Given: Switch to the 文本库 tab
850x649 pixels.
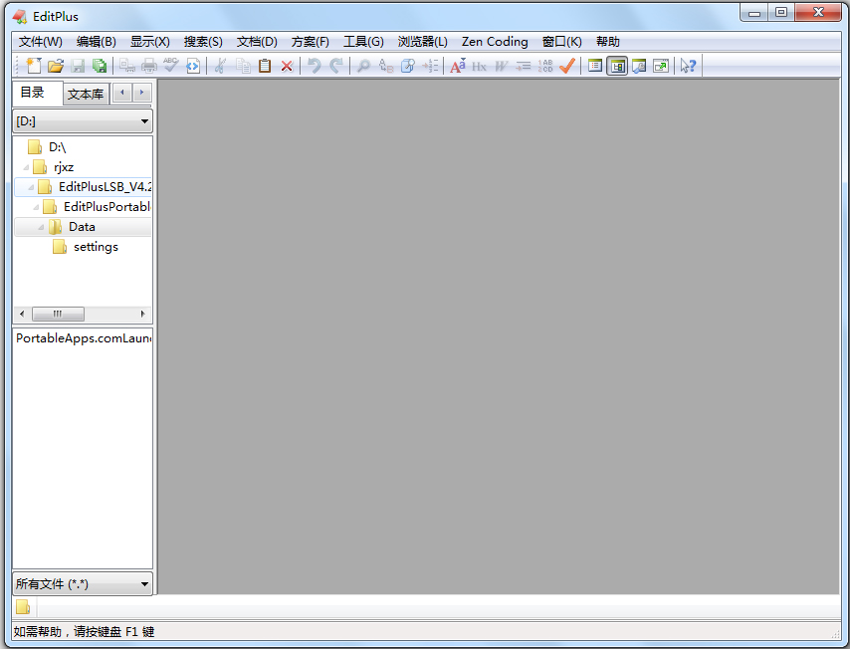Looking at the screenshot, I should [x=85, y=93].
